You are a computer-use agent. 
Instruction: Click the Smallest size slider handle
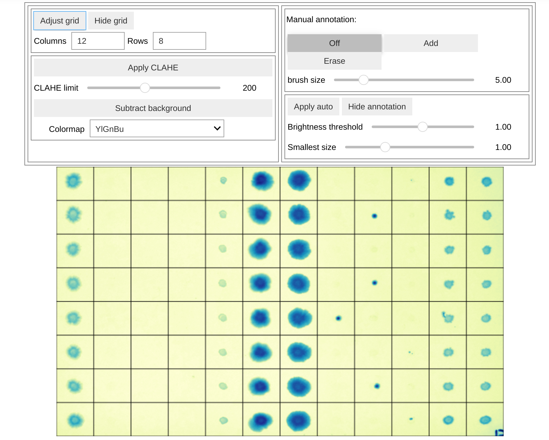click(x=385, y=147)
